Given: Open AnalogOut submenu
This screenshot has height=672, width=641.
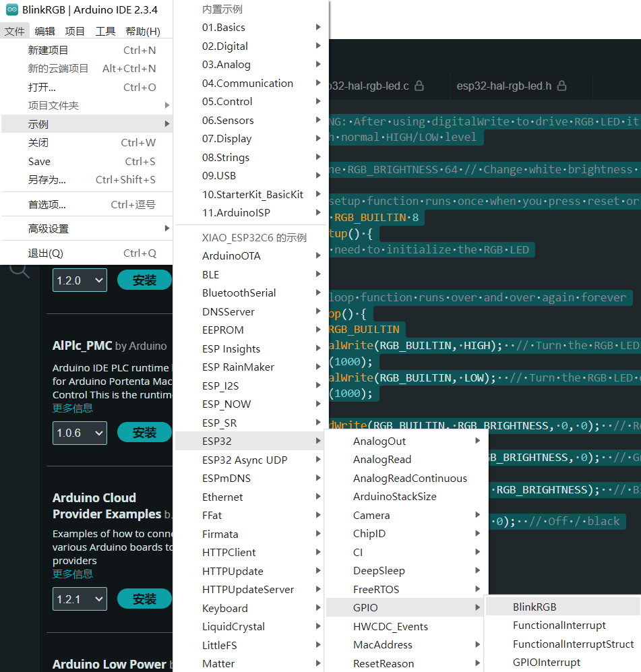Looking at the screenshot, I should pos(406,441).
